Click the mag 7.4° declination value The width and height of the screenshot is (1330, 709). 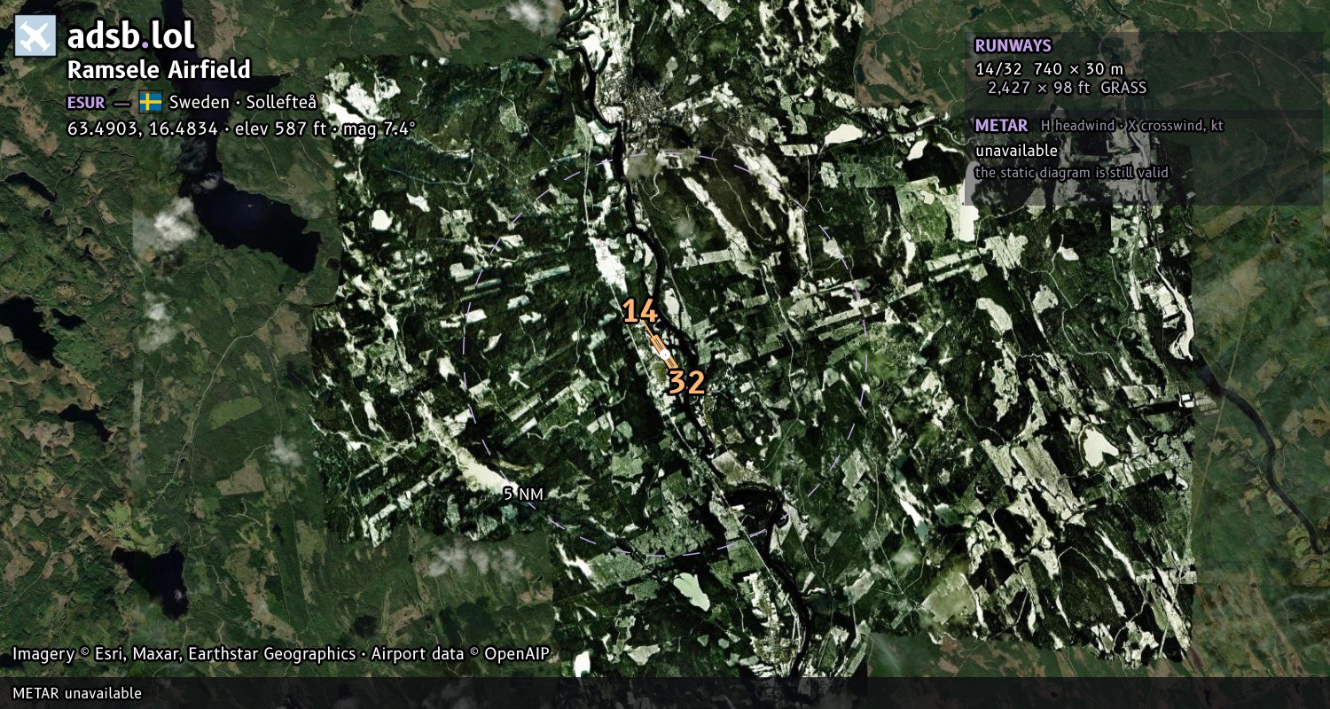point(379,129)
